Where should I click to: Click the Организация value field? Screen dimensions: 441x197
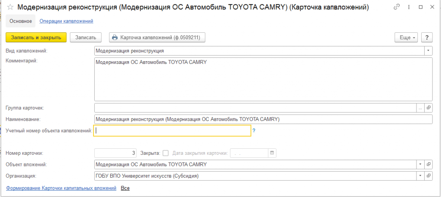pyautogui.click(x=255, y=175)
